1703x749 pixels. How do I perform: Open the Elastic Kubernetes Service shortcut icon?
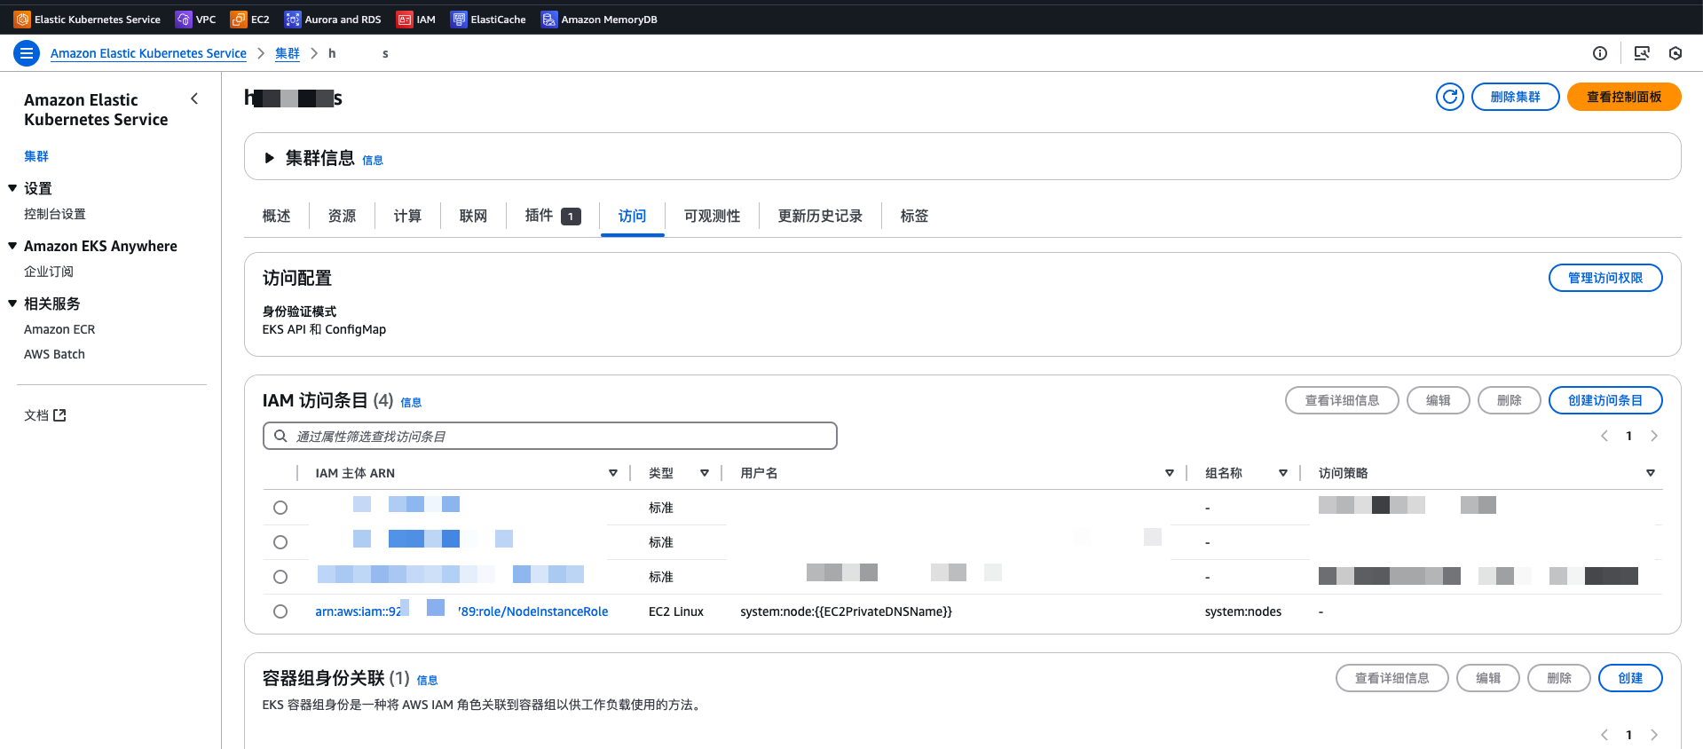click(x=22, y=19)
